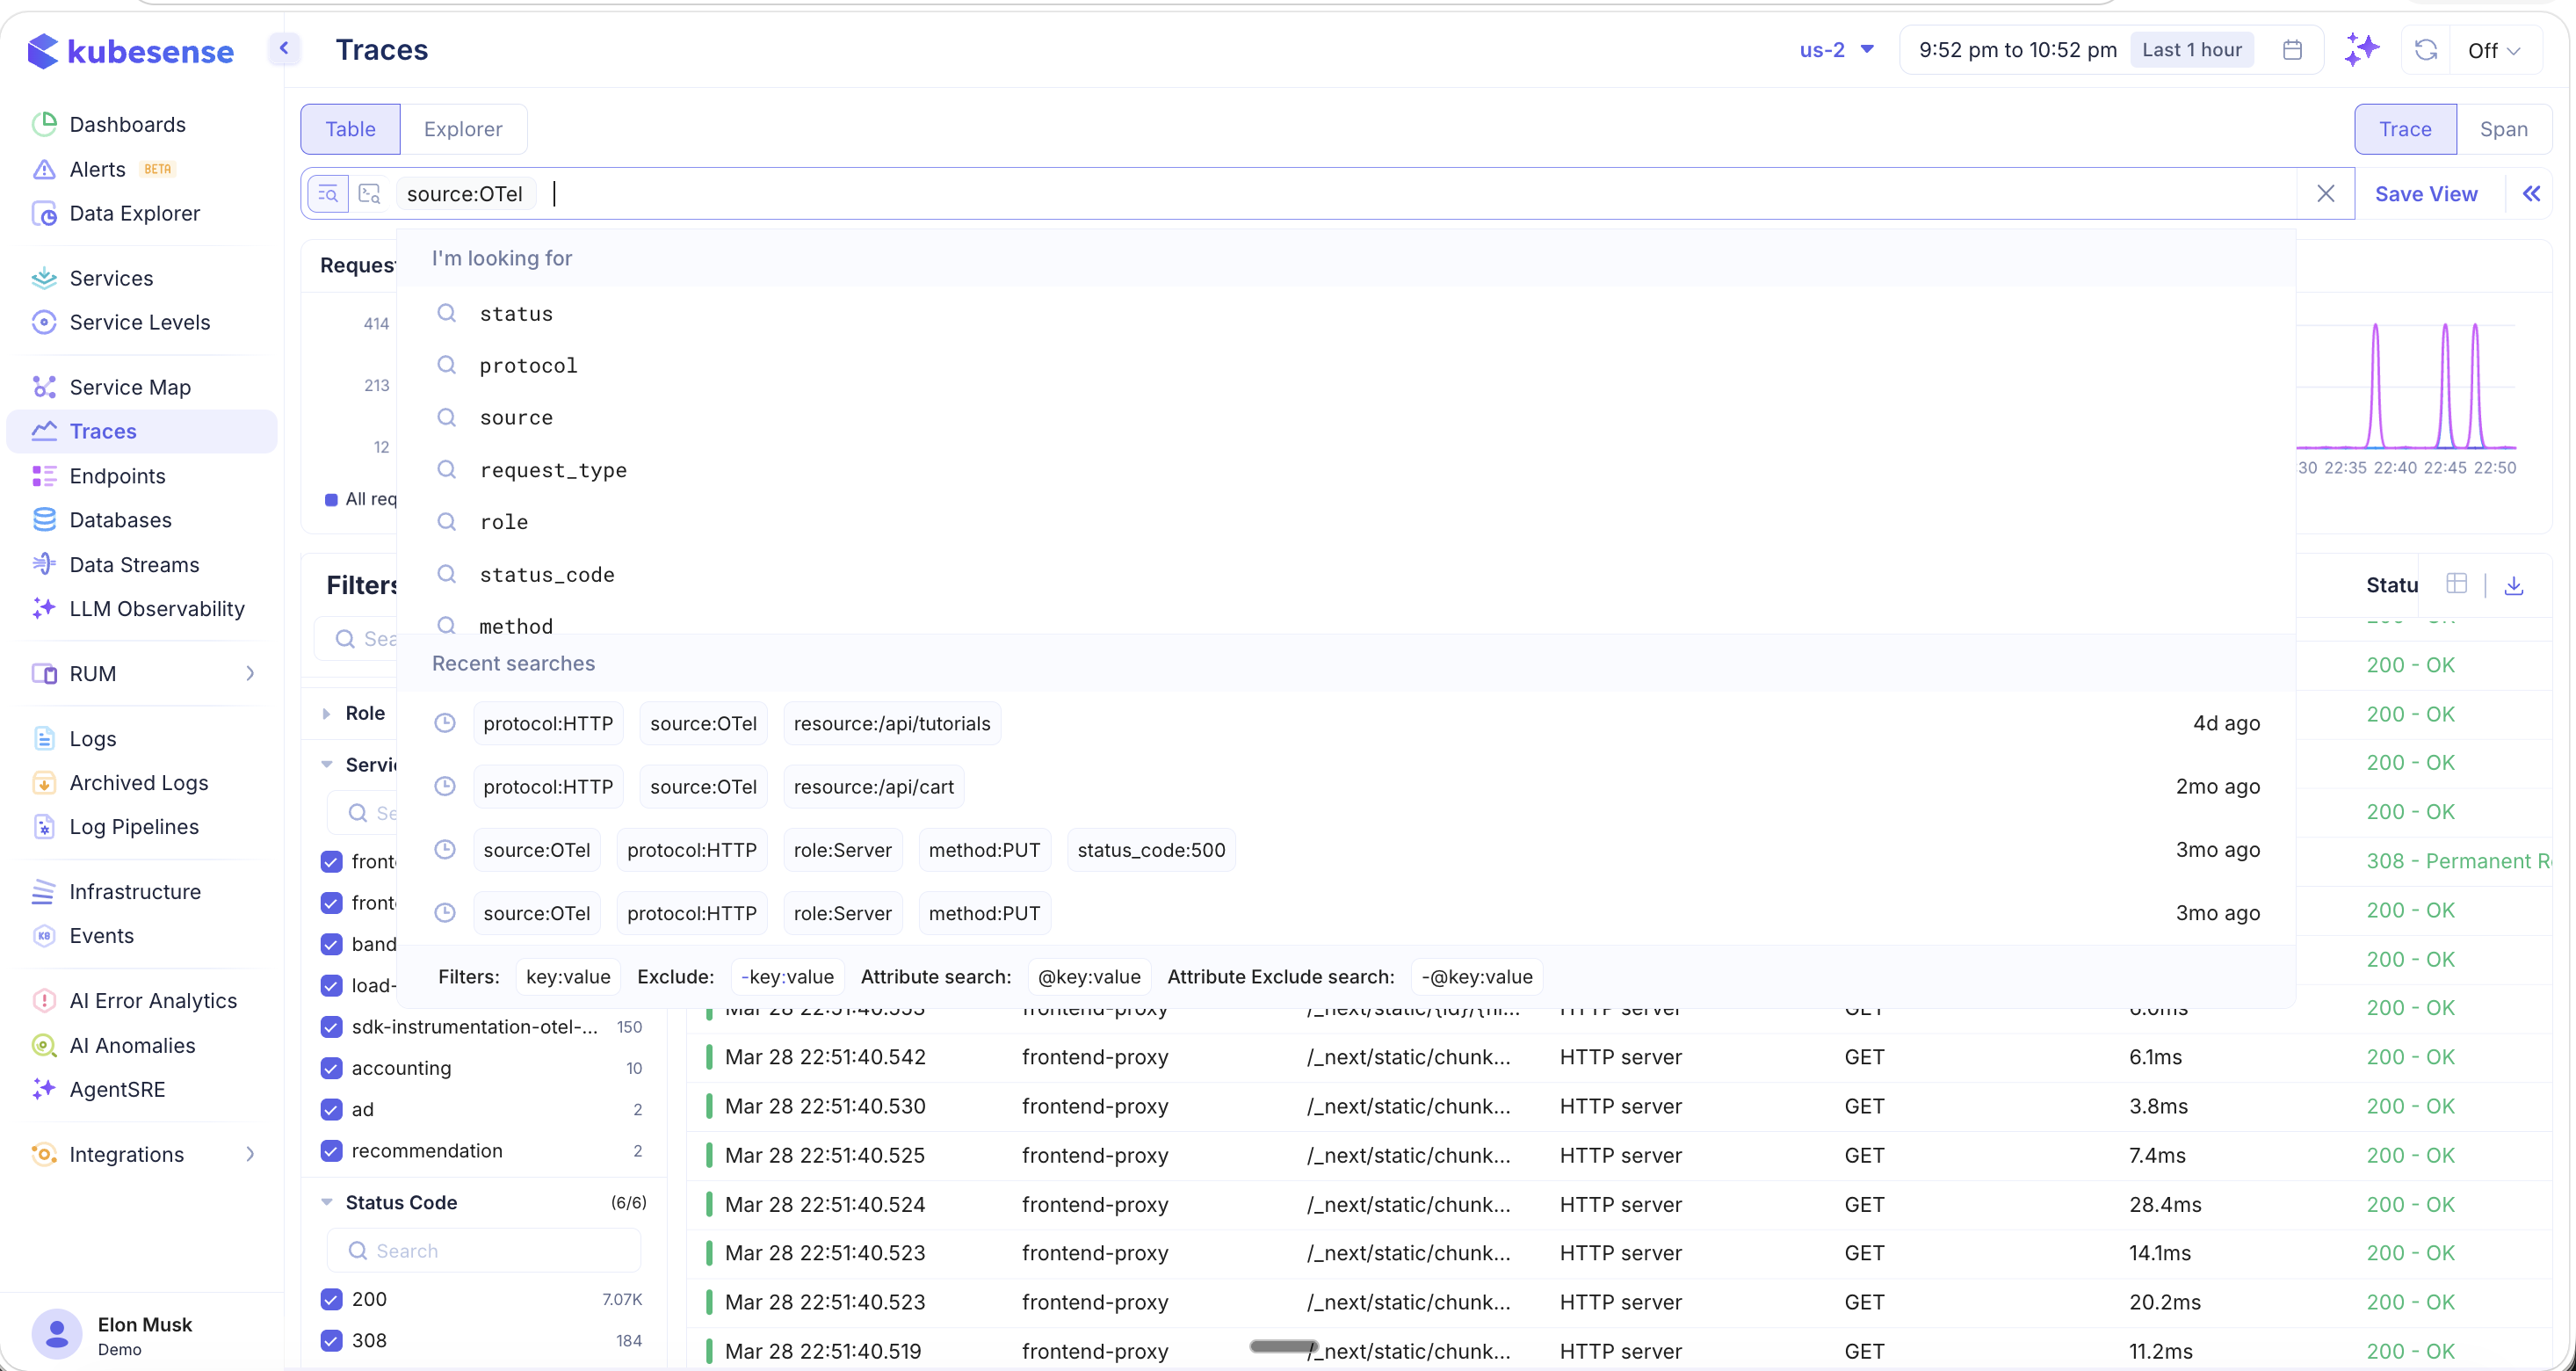Click the AI Error Analytics icon
The width and height of the screenshot is (2576, 1371).
(44, 999)
